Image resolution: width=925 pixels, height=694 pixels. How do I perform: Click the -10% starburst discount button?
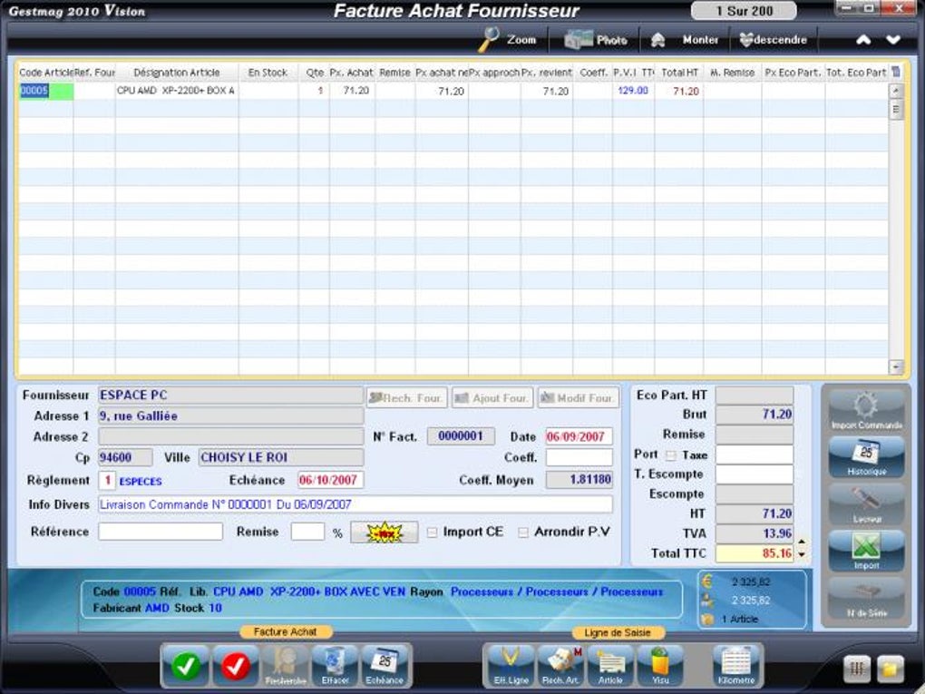click(x=384, y=533)
